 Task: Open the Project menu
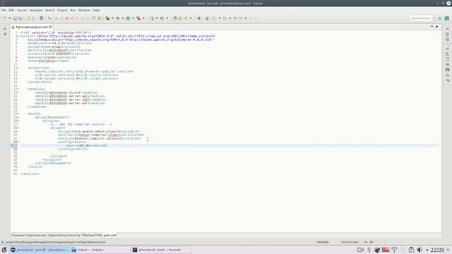click(62, 10)
